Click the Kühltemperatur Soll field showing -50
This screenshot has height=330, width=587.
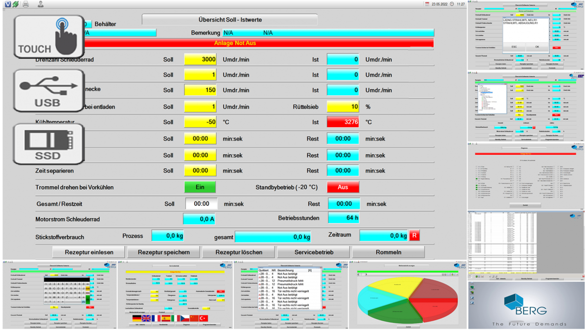tap(200, 122)
